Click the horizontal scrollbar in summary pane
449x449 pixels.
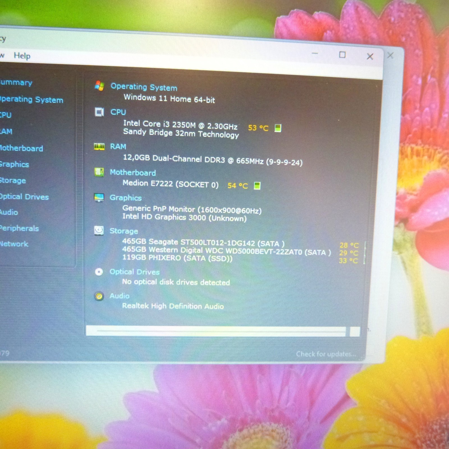223,331
